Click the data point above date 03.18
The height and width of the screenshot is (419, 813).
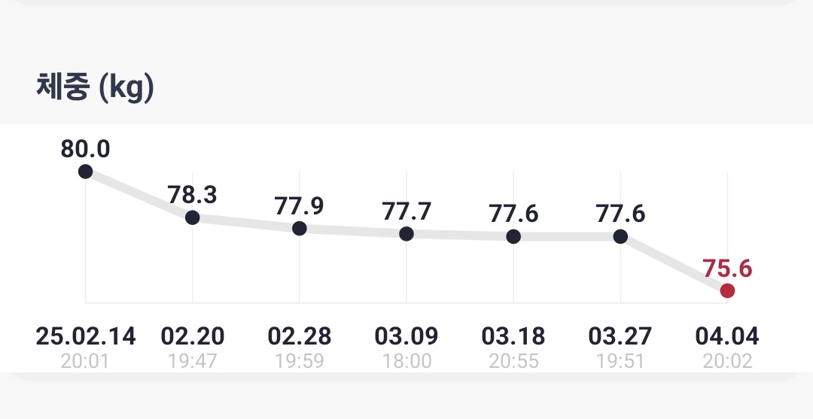click(x=513, y=236)
